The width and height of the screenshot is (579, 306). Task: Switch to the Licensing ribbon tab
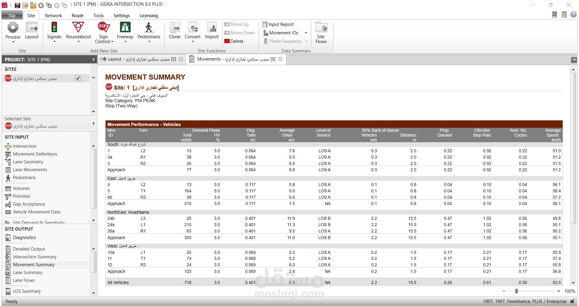(x=149, y=16)
